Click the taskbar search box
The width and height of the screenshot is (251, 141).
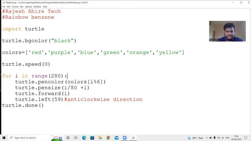36,137
